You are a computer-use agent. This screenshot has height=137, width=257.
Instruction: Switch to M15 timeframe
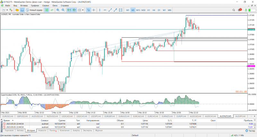point(138,10)
